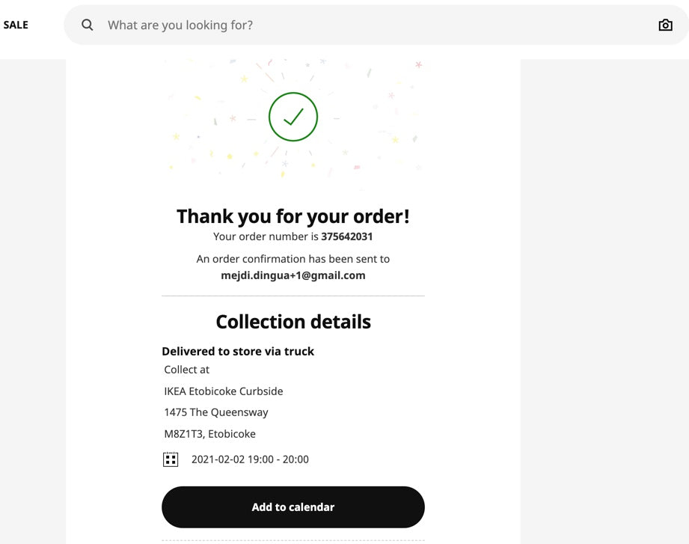
Task: Click the "Thank you for your order!" heading
Action: [x=293, y=216]
